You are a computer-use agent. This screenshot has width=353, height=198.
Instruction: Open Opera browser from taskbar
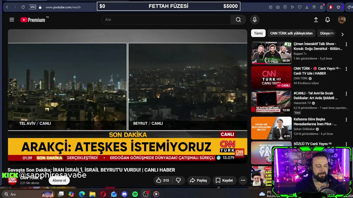coord(103,194)
